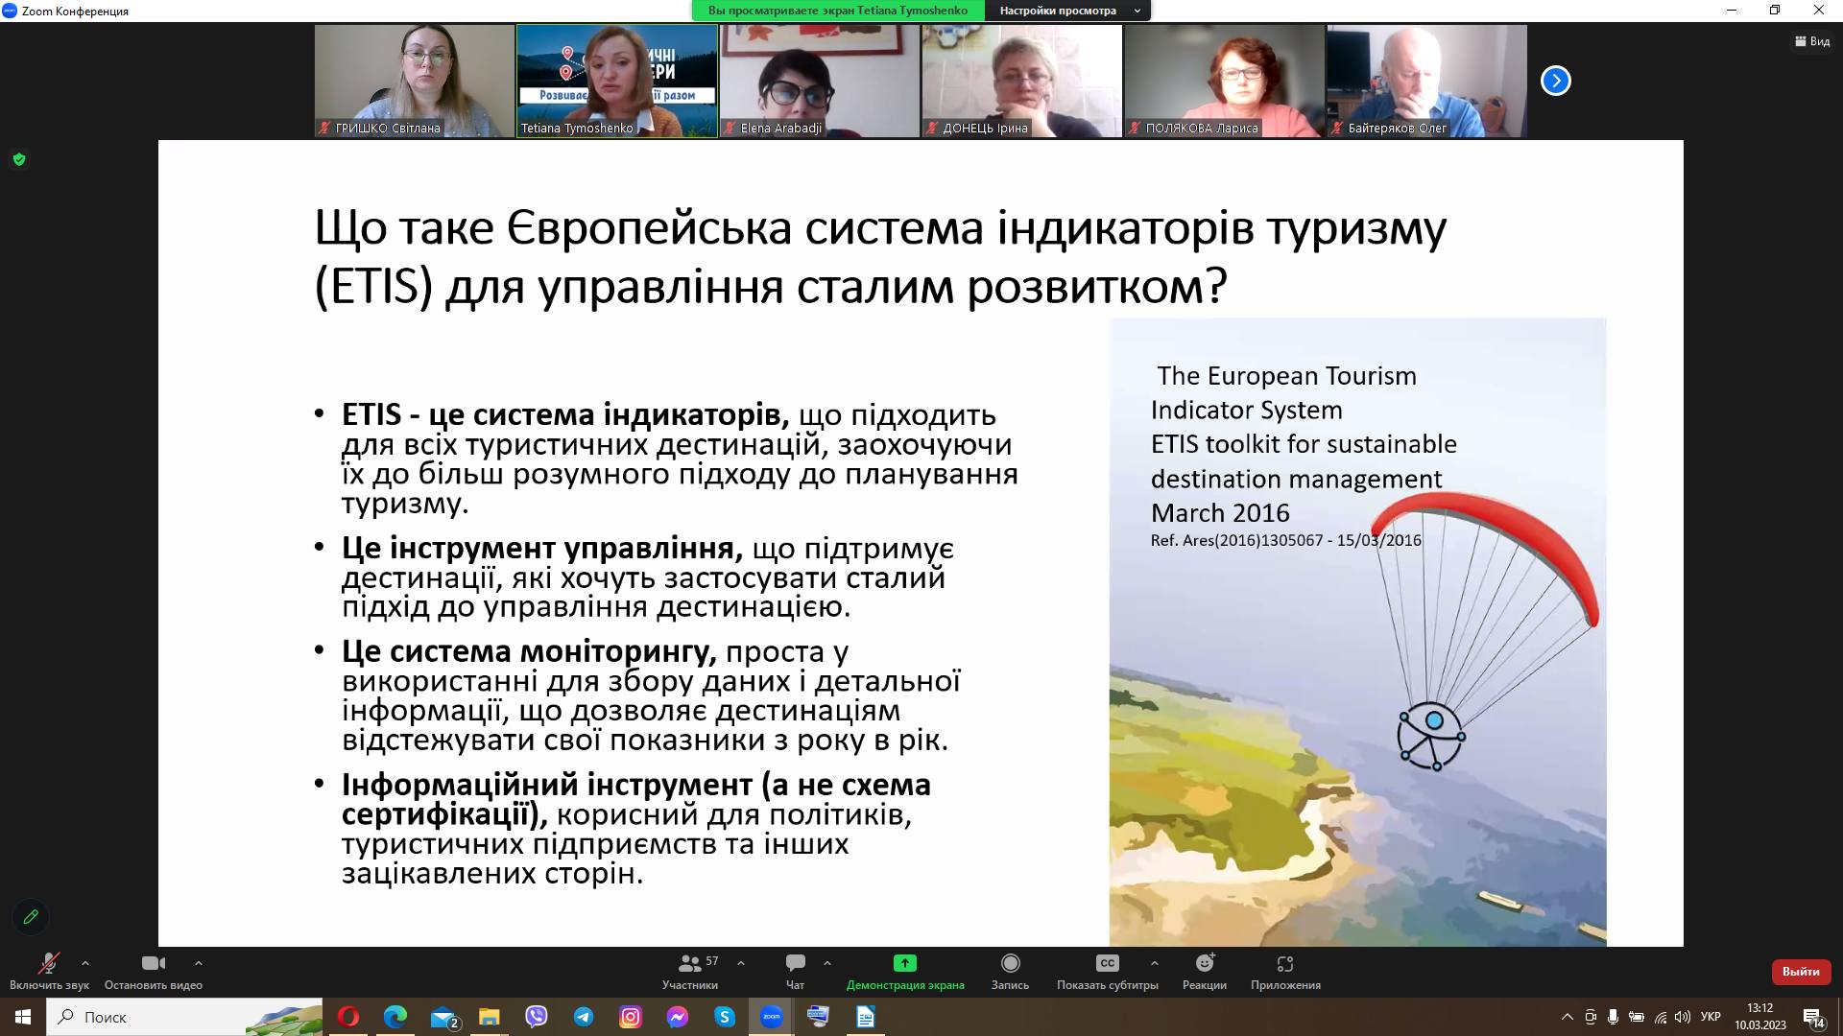Click the Record button icon

pos(1010,963)
